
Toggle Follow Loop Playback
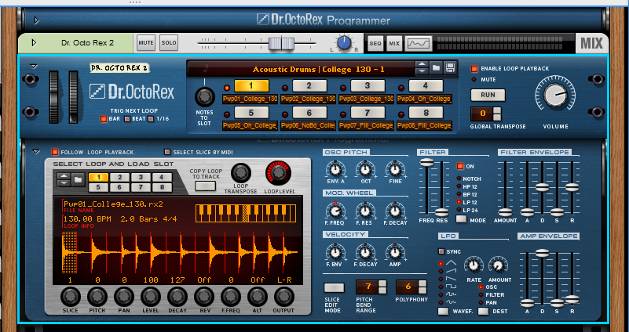[55, 152]
